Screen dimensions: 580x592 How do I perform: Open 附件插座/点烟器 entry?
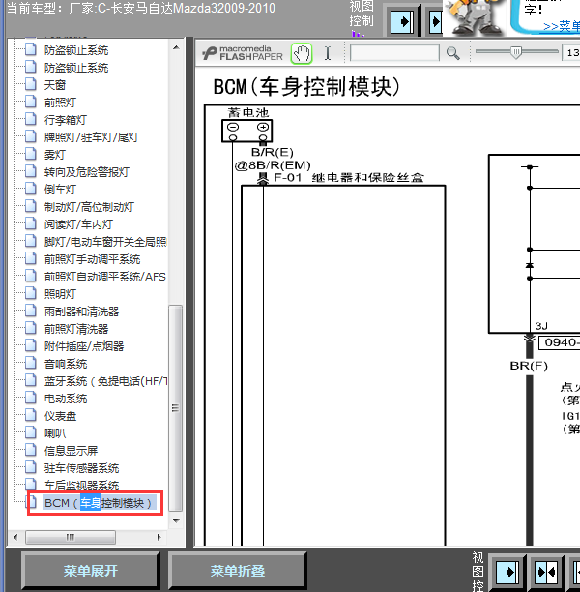click(x=84, y=346)
